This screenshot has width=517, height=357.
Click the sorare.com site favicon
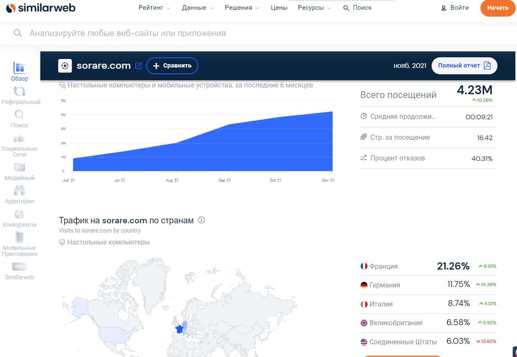point(65,66)
